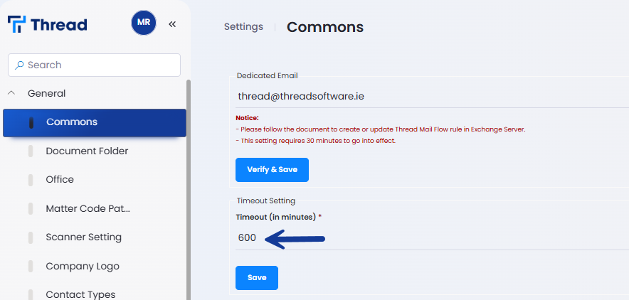Collapse sidebar with double chevron icon
This screenshot has width=629, height=300.
point(172,24)
